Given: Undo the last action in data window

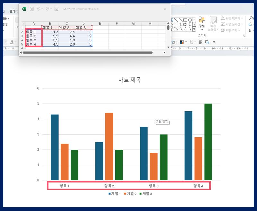Looking at the screenshot, I should (38, 9).
